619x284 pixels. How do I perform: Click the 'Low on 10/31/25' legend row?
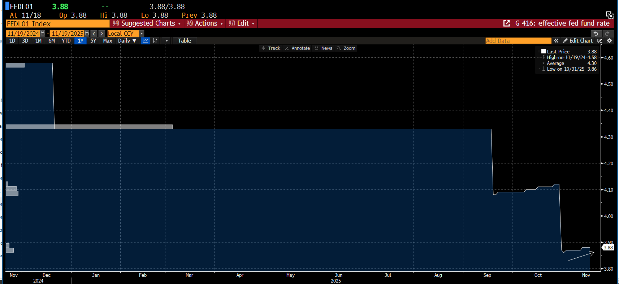click(x=570, y=69)
